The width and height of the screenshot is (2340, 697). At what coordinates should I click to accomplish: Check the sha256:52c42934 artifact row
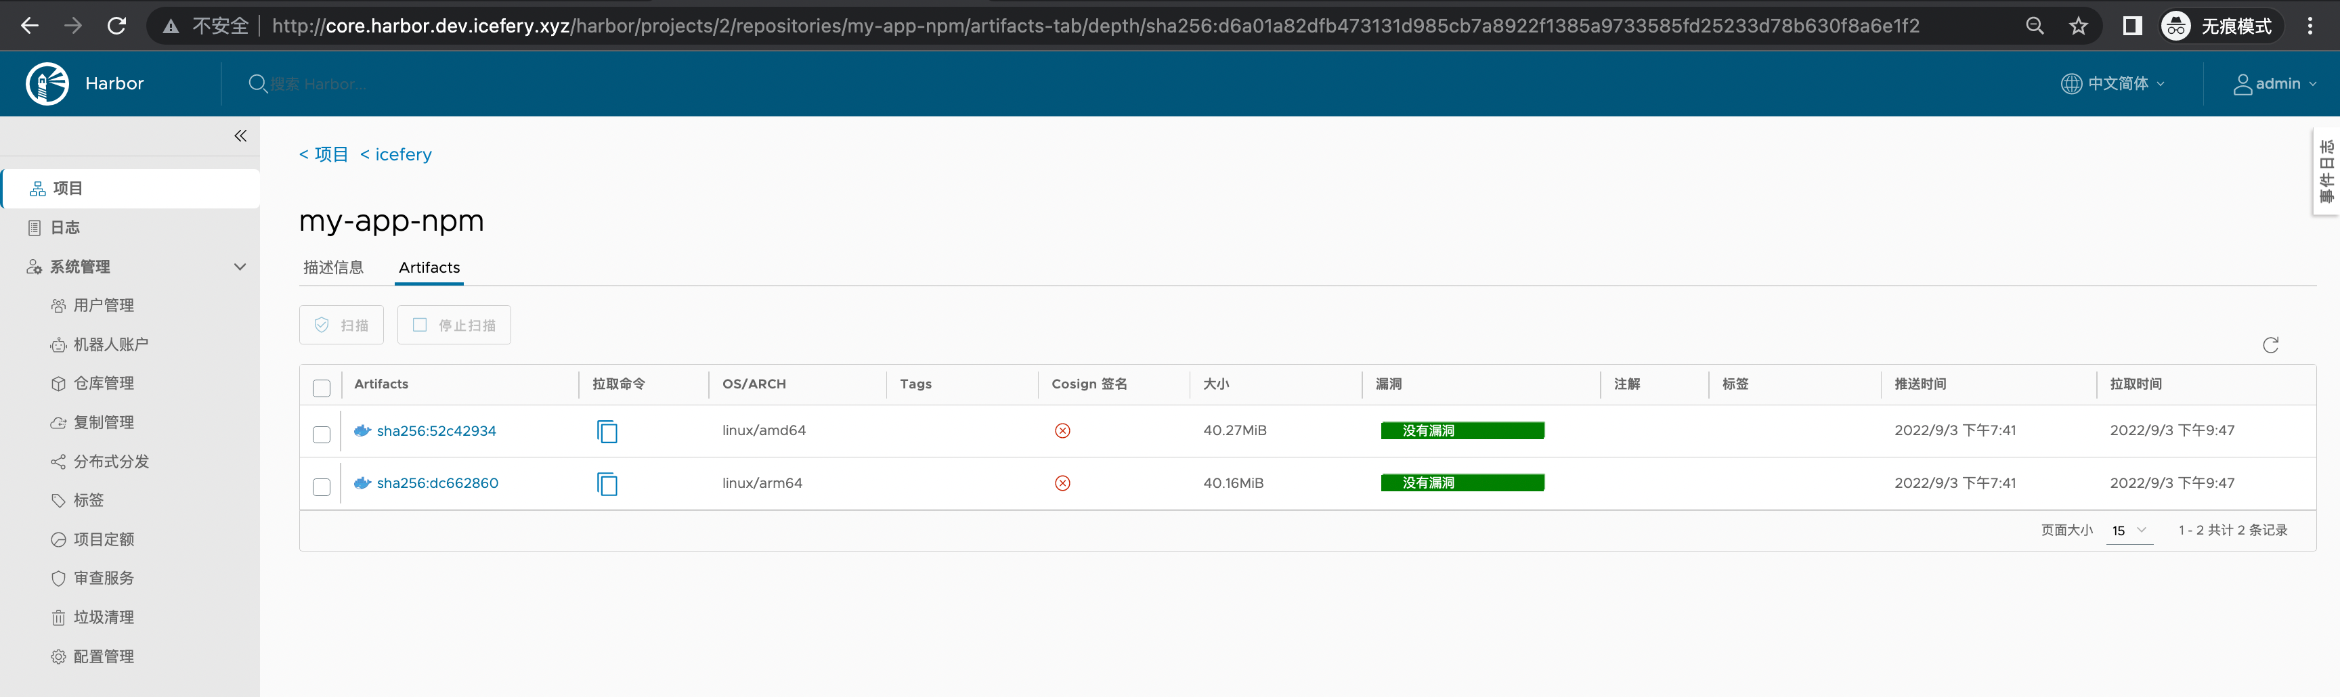[322, 434]
